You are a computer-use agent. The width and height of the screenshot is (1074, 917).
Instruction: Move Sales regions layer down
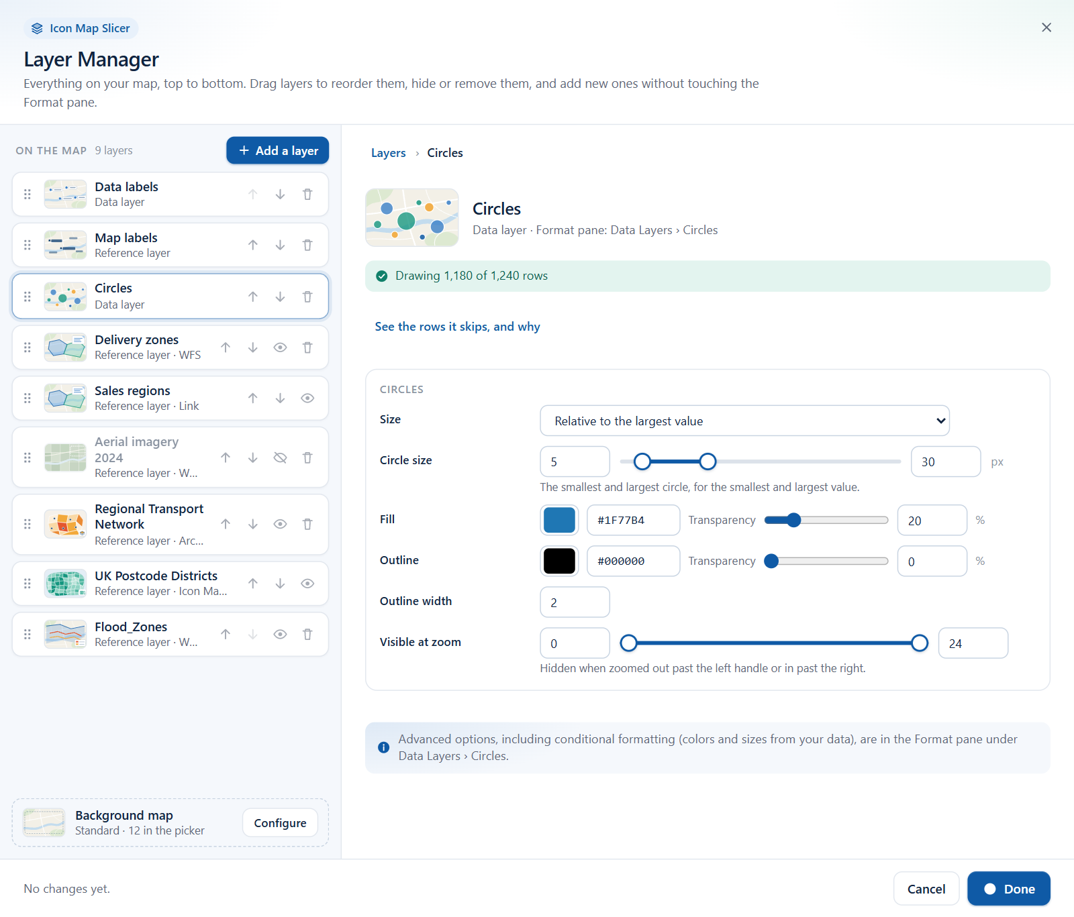click(280, 398)
